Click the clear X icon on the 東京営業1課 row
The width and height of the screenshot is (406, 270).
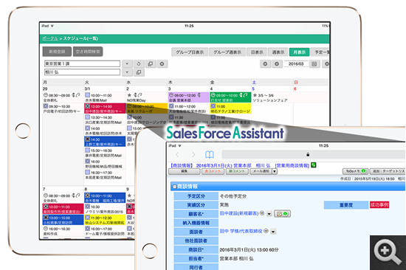pos(162,63)
